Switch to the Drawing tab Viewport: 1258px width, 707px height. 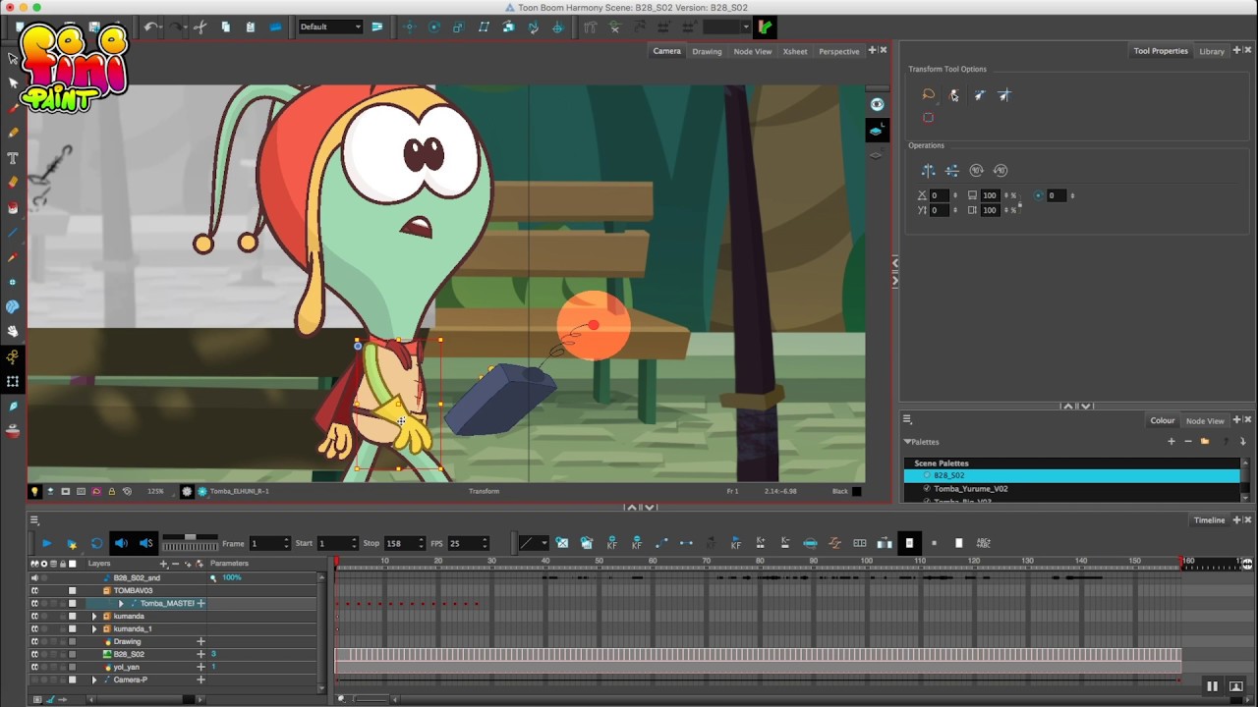[x=707, y=51]
